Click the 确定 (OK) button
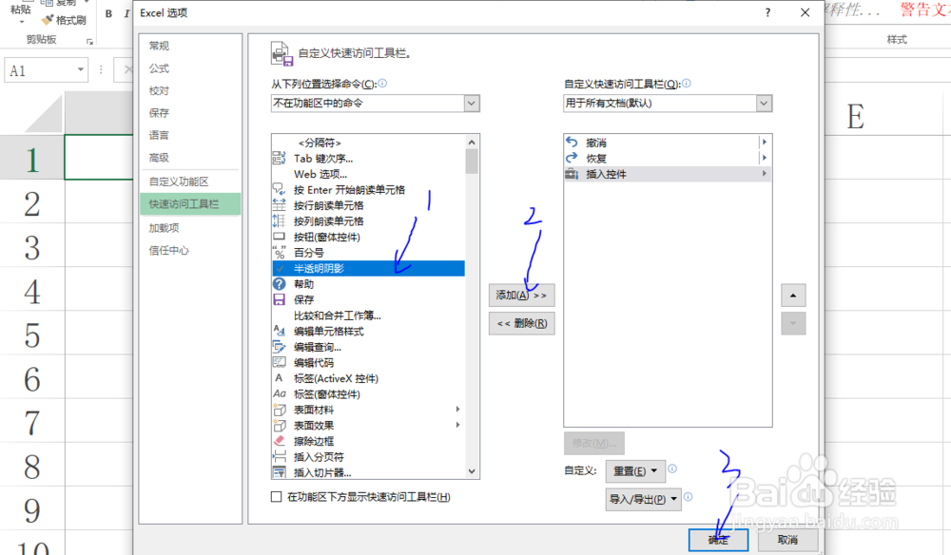Screen dimensions: 951x555 [x=718, y=539]
